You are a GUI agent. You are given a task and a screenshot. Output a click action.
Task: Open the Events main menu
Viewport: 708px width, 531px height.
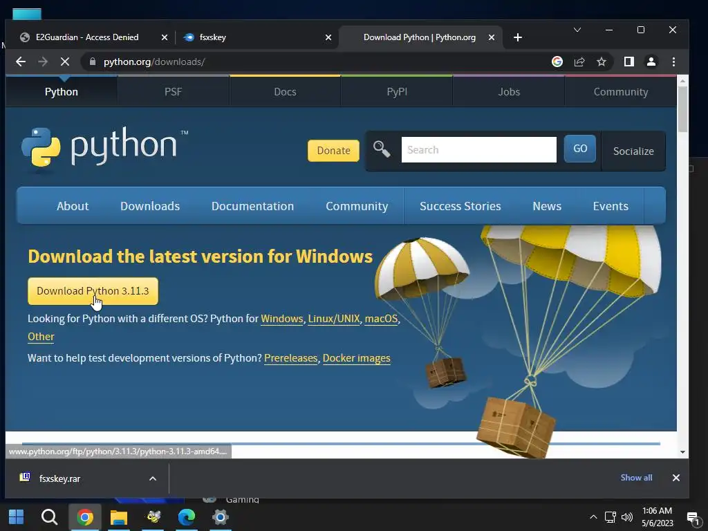611,206
